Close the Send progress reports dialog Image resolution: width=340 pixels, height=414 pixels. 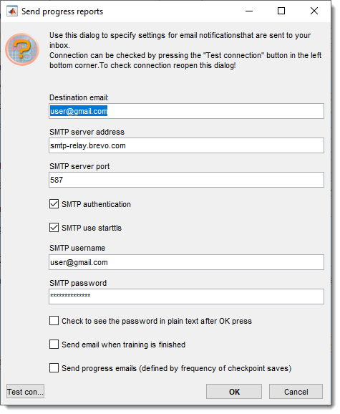[314, 11]
